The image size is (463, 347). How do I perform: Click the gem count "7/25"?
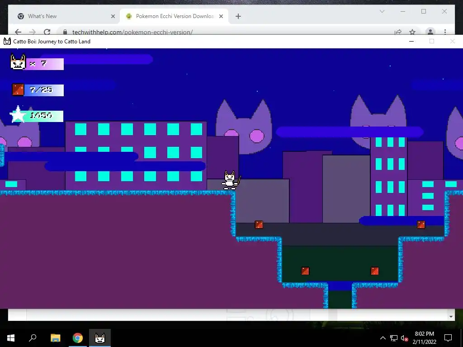point(41,90)
